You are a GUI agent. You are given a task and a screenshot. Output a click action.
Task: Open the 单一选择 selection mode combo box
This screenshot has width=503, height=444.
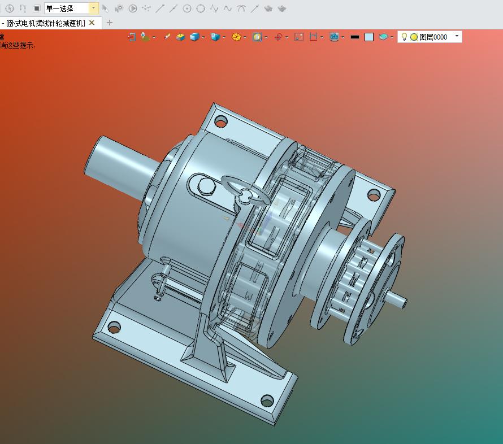[x=71, y=8]
